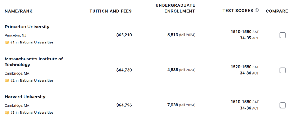Click Harvard's #3 rank badge icon
Viewport: 293px width, 121px height.
(x=7, y=113)
